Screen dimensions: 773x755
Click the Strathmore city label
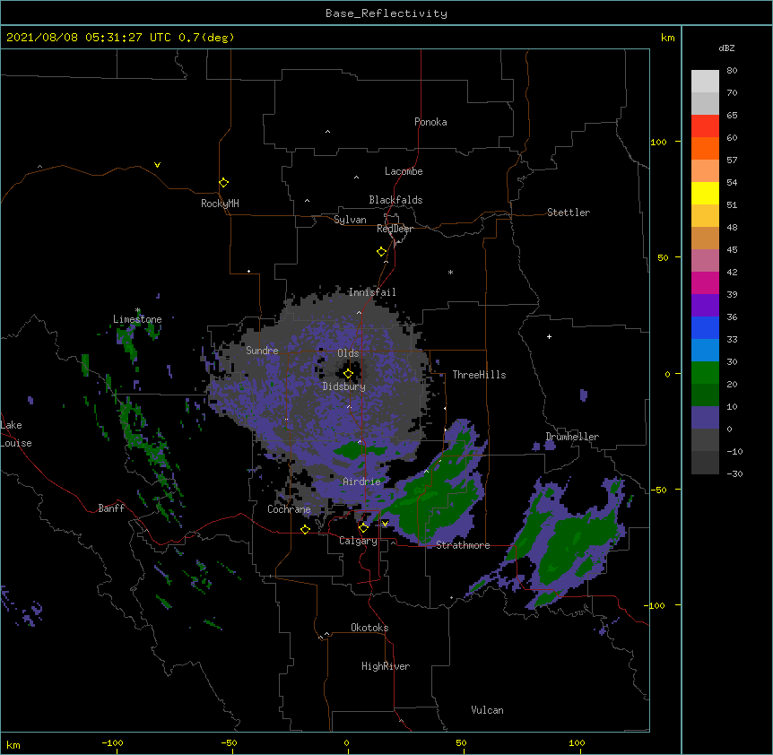pyautogui.click(x=463, y=545)
